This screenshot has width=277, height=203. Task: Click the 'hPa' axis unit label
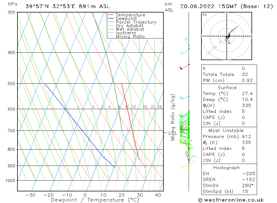click(x=12, y=4)
